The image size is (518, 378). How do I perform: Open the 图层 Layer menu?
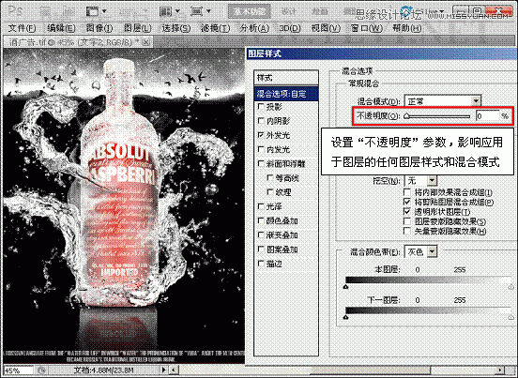tap(137, 28)
